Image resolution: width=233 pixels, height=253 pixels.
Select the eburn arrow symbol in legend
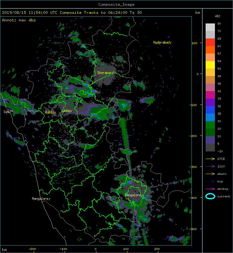(210, 174)
